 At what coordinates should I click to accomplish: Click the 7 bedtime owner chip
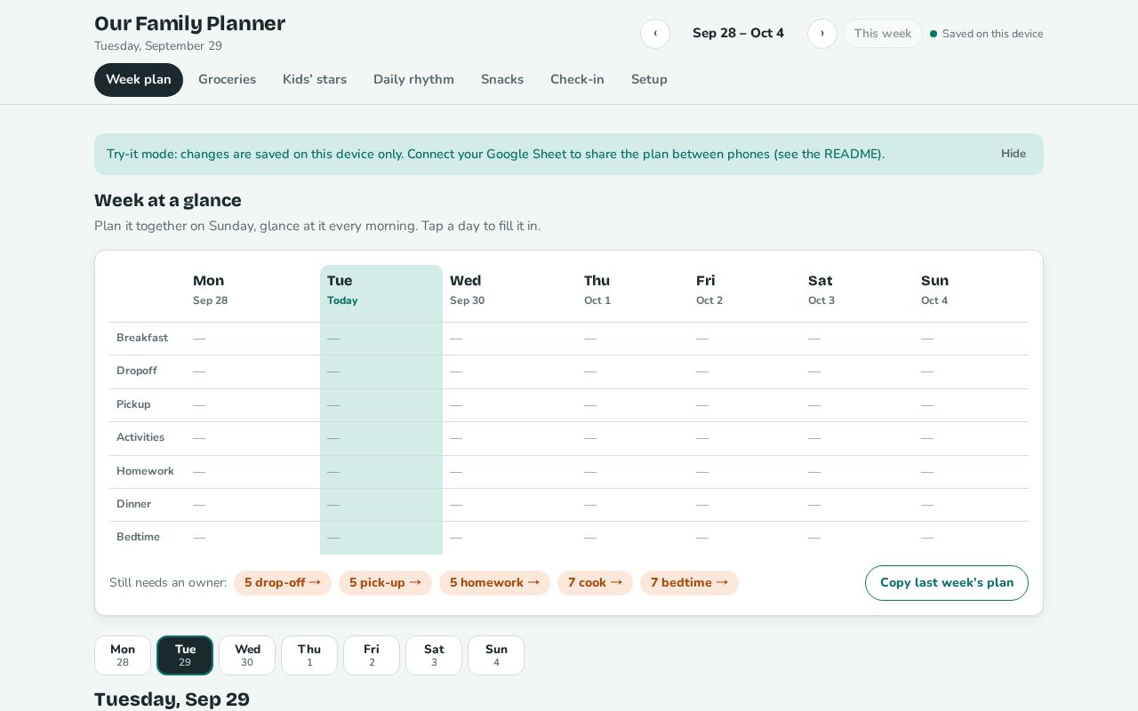pyautogui.click(x=689, y=583)
